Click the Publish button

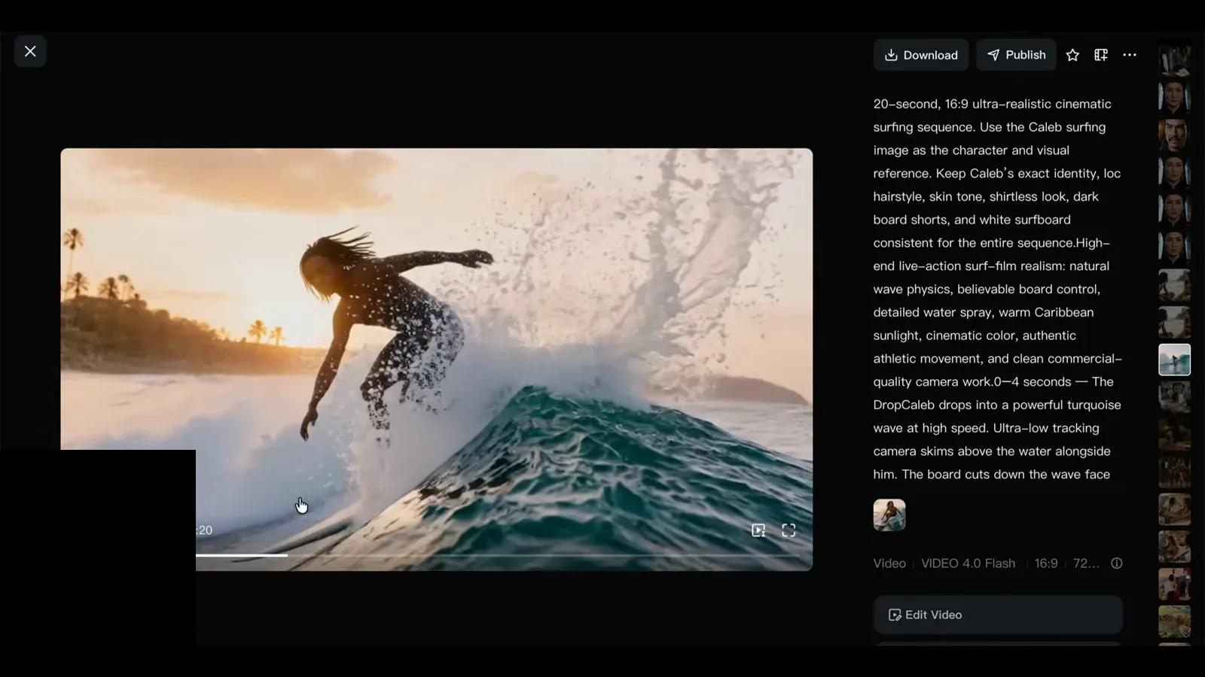[x=1016, y=55]
